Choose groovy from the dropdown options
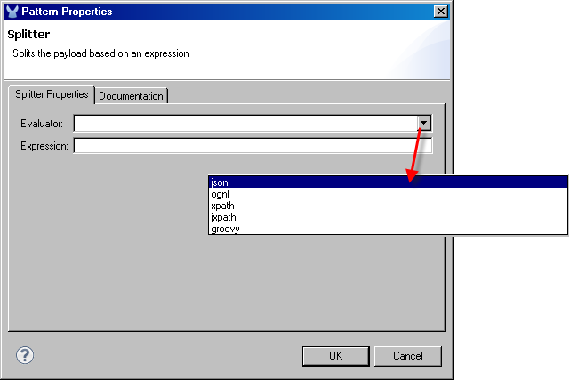 (389, 229)
